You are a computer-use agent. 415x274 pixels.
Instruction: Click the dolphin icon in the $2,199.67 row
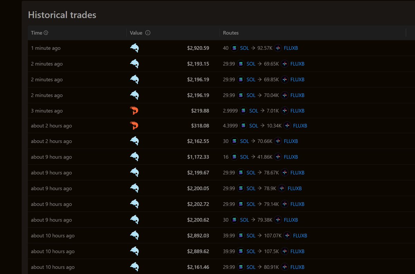click(x=134, y=172)
